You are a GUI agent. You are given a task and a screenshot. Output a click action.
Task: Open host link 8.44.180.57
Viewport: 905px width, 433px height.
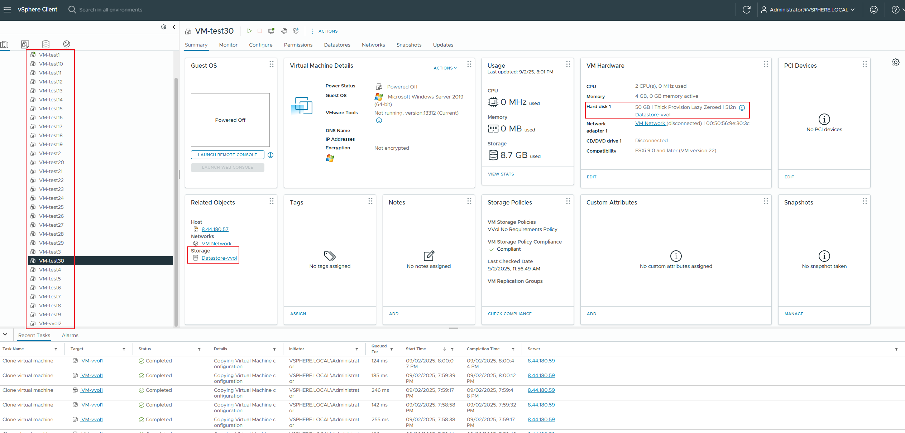215,229
